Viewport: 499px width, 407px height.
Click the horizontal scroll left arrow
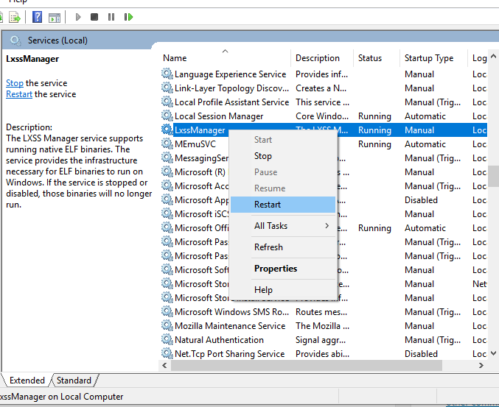164,365
